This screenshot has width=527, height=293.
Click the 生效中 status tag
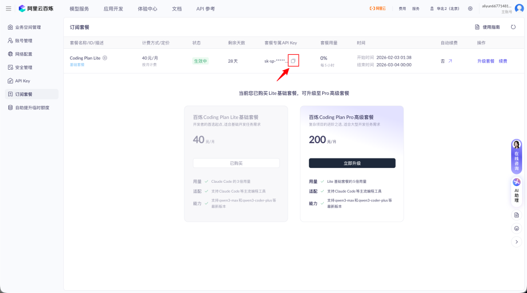(x=200, y=61)
